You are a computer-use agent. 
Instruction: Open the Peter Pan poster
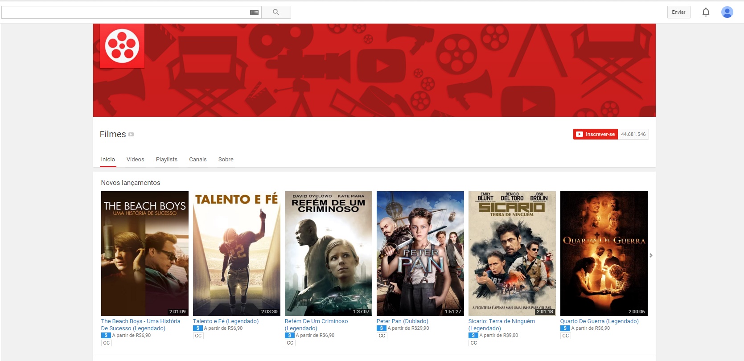click(x=420, y=254)
